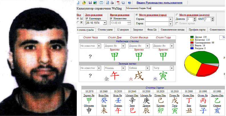
Task: Click the gray Власть legend swatch
Action: click(192, 46)
